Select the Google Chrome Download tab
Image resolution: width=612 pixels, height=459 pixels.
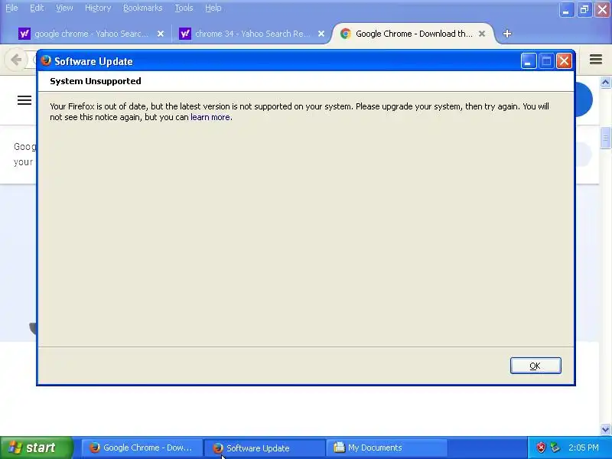tap(414, 34)
